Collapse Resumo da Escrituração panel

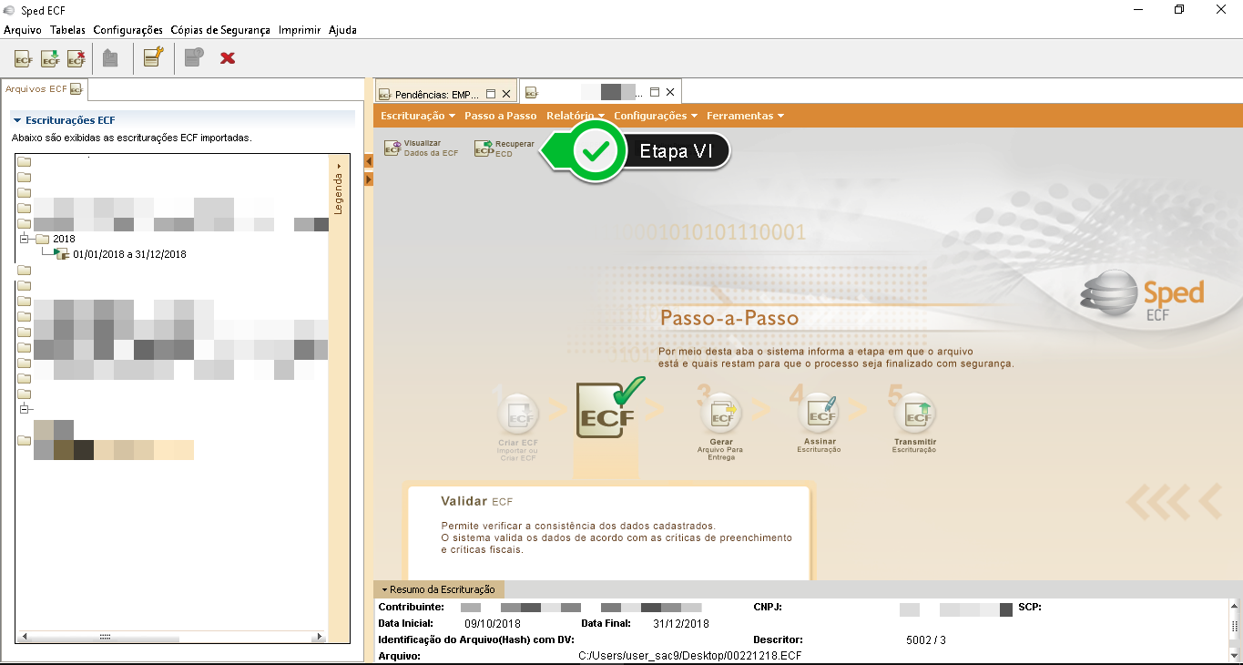[x=384, y=589]
